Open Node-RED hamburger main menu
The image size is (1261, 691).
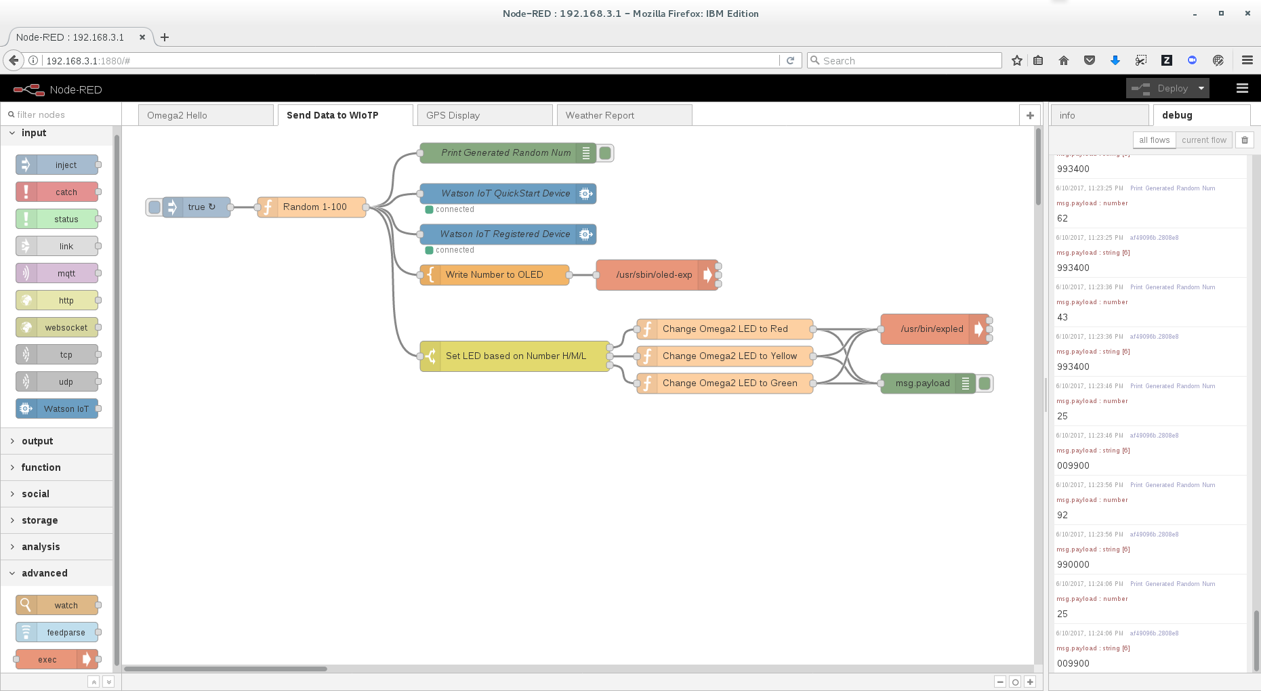click(1242, 88)
